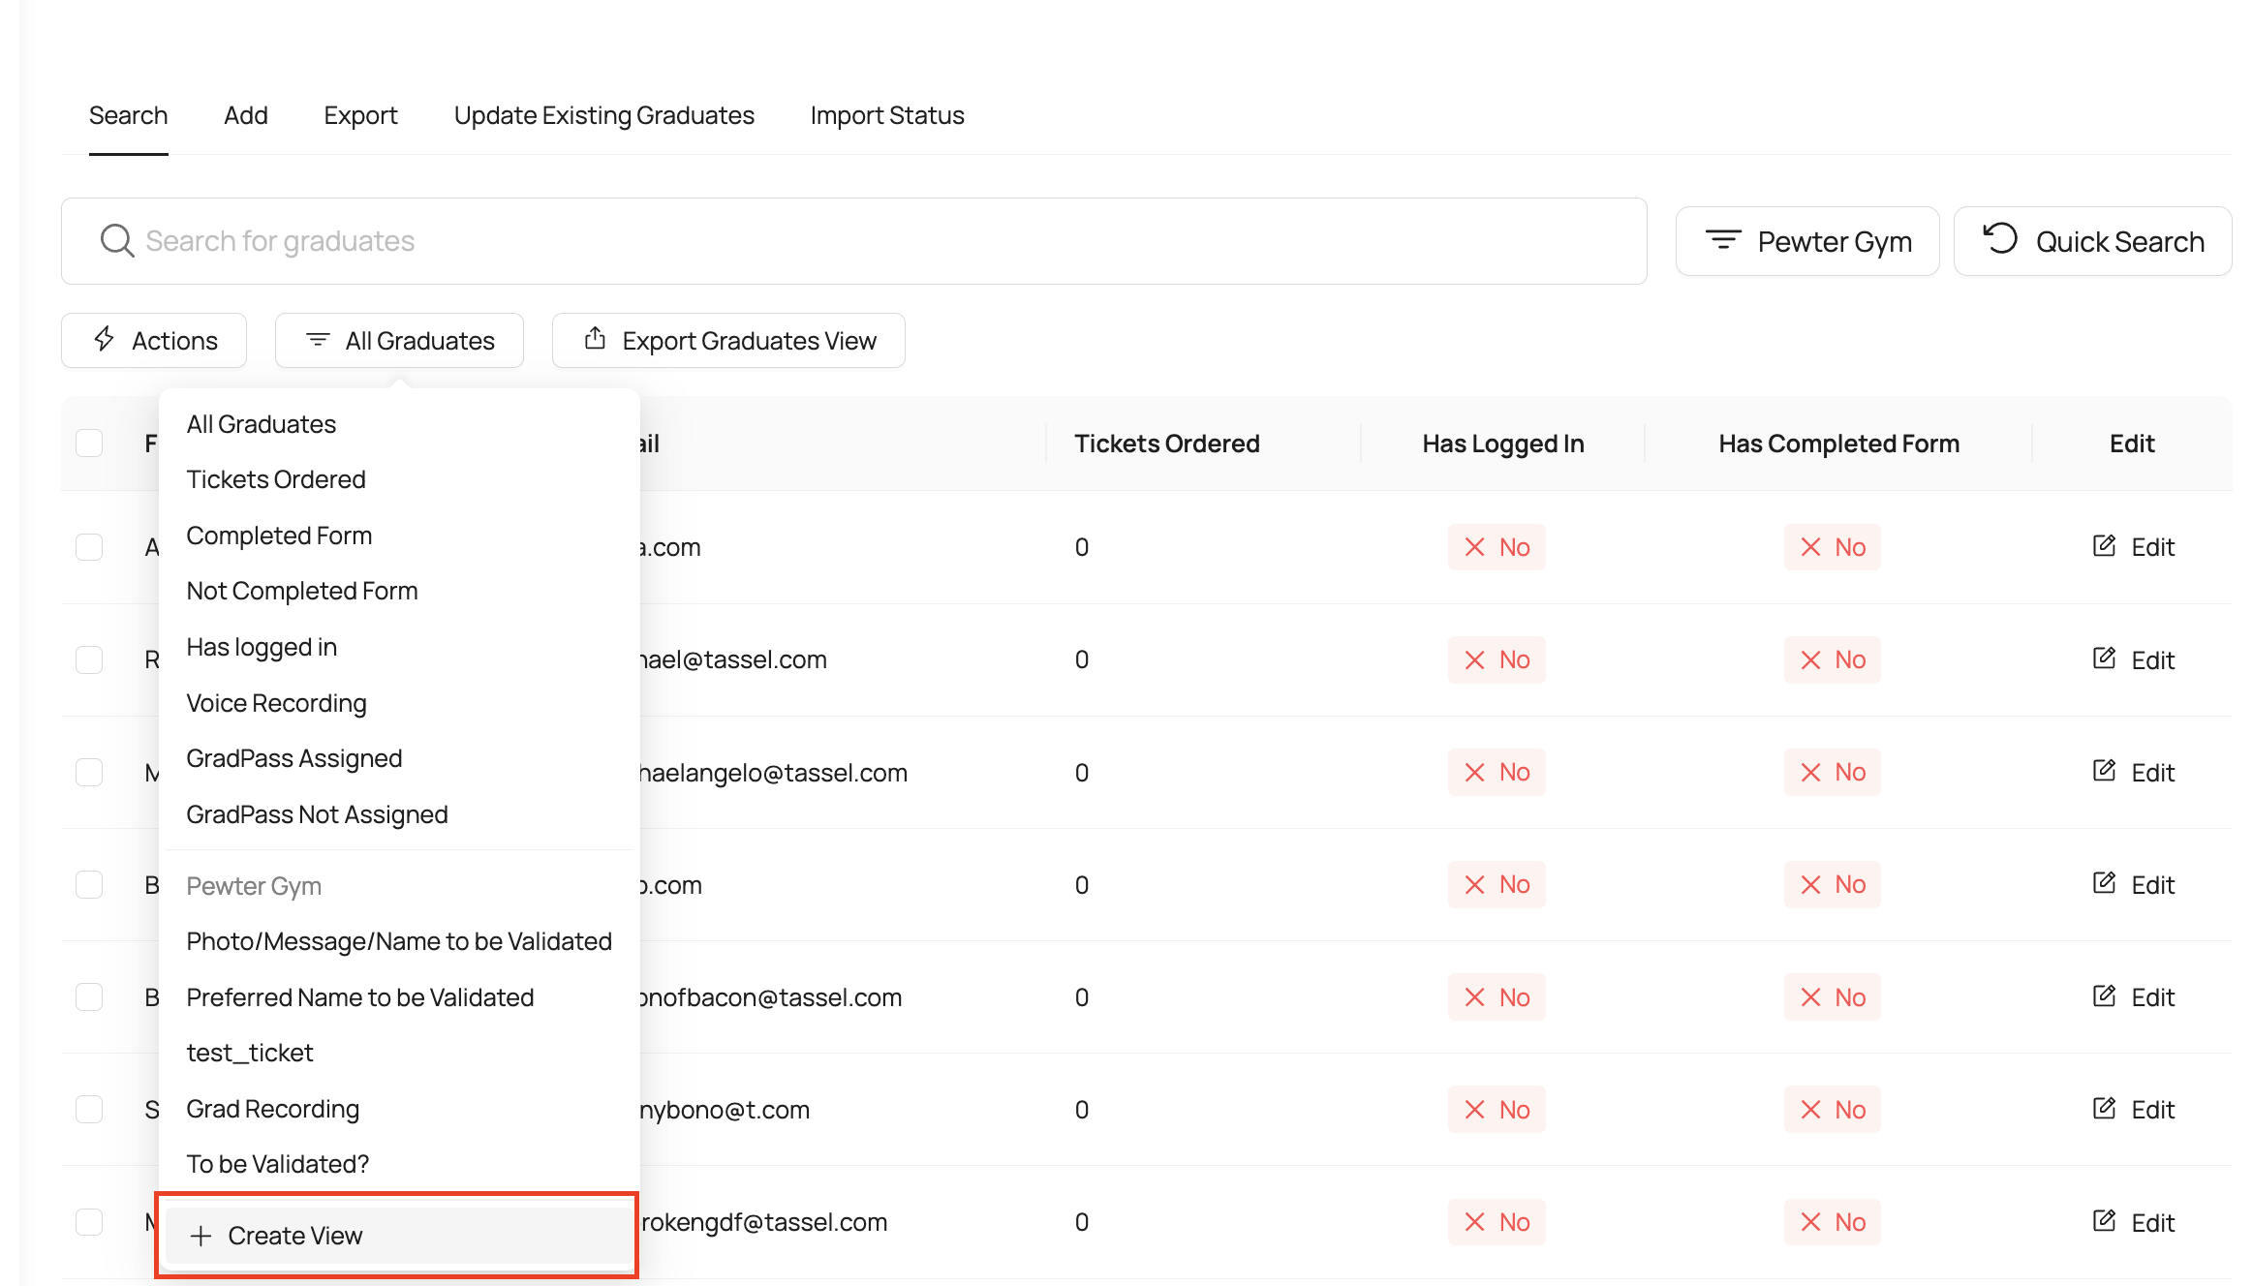Switch to the Import Status tab
The width and height of the screenshot is (2253, 1286).
pos(886,115)
